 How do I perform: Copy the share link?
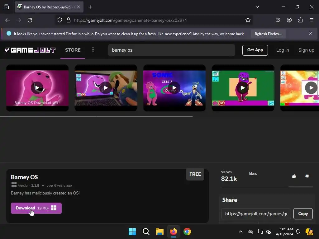(x=303, y=213)
